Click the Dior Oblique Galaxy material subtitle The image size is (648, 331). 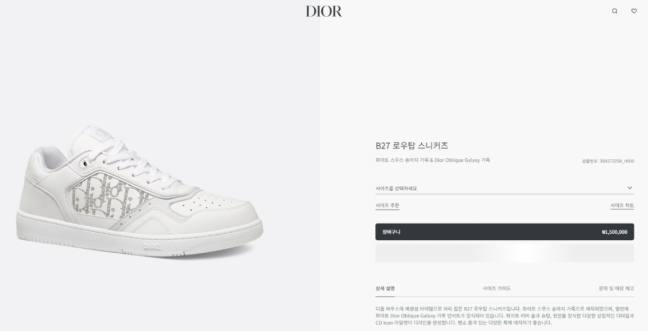coord(433,160)
